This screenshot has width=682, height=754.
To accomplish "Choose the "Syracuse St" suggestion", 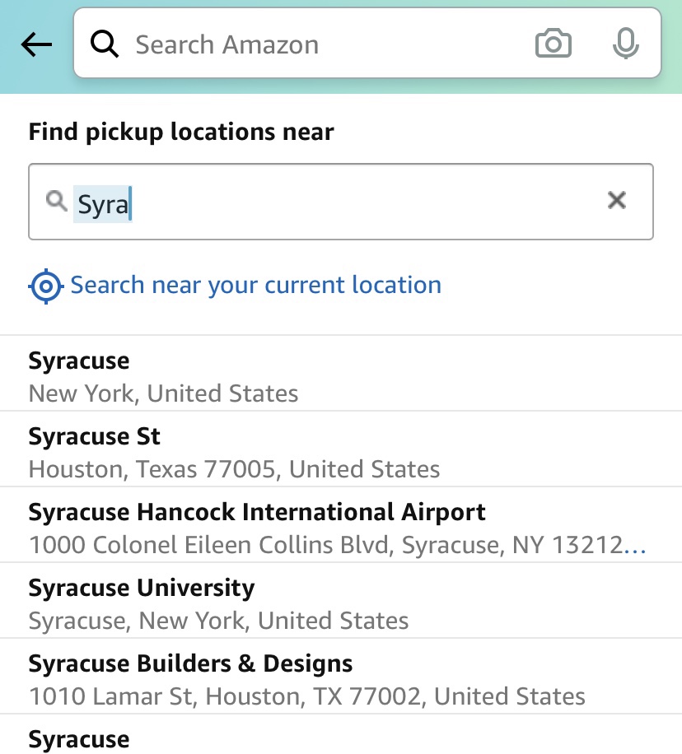I will coord(94,436).
